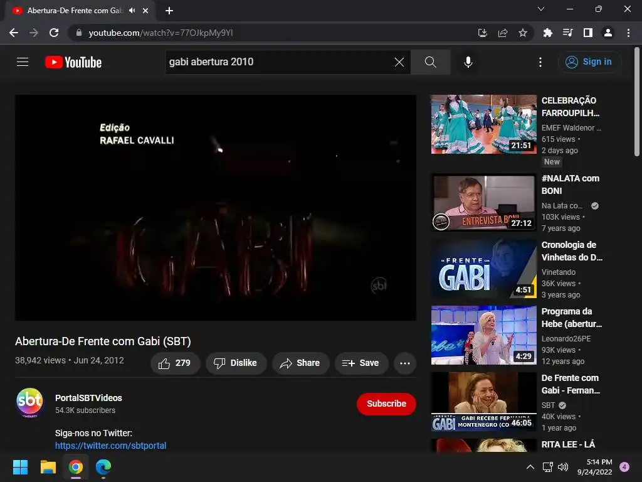The image size is (642, 482).
Task: Open Programa da Hebe video thumbnail
Action: 483,335
